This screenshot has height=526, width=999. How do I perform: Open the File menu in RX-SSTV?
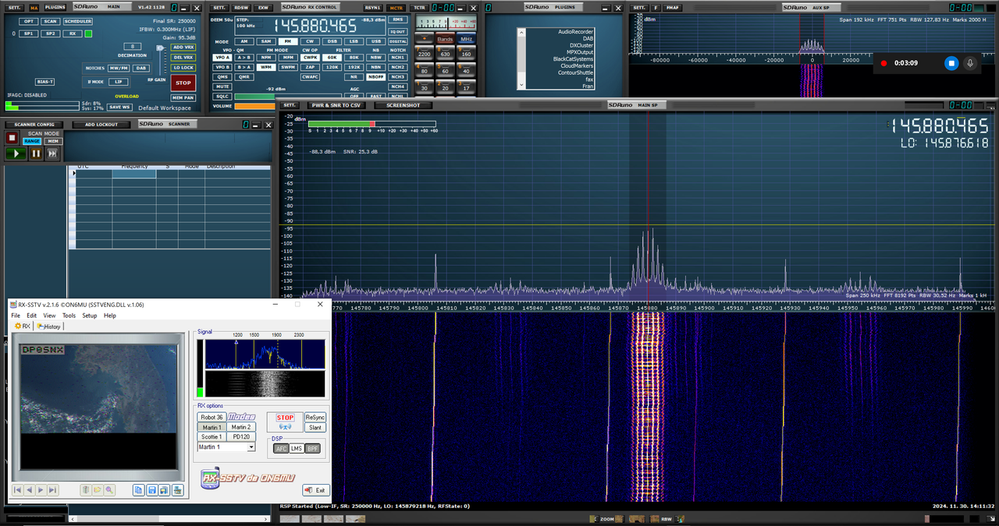(x=16, y=316)
